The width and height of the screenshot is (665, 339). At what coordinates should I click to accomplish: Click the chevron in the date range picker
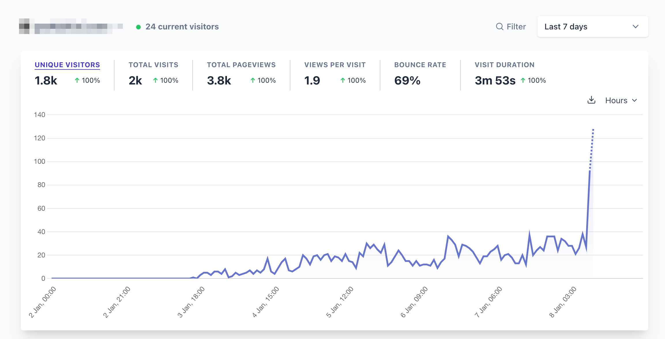[x=635, y=27]
